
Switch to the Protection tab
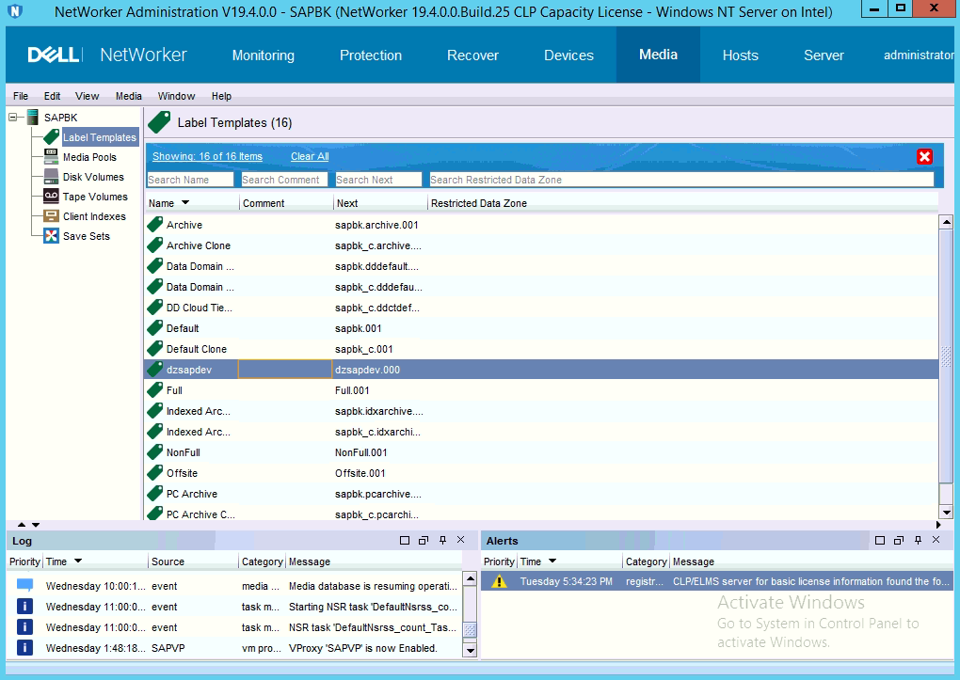click(x=371, y=55)
